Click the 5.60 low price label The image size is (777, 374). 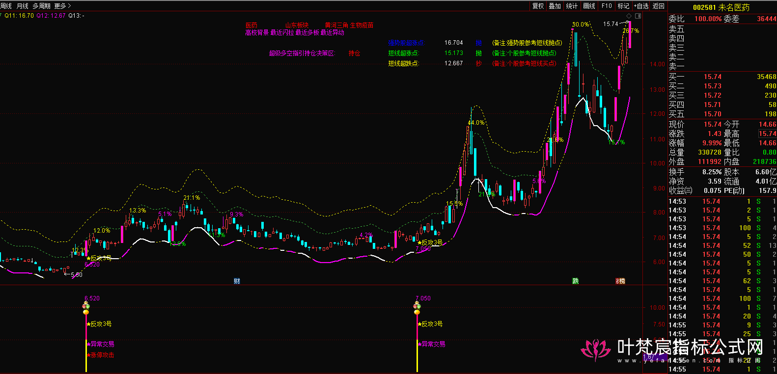[x=77, y=275]
